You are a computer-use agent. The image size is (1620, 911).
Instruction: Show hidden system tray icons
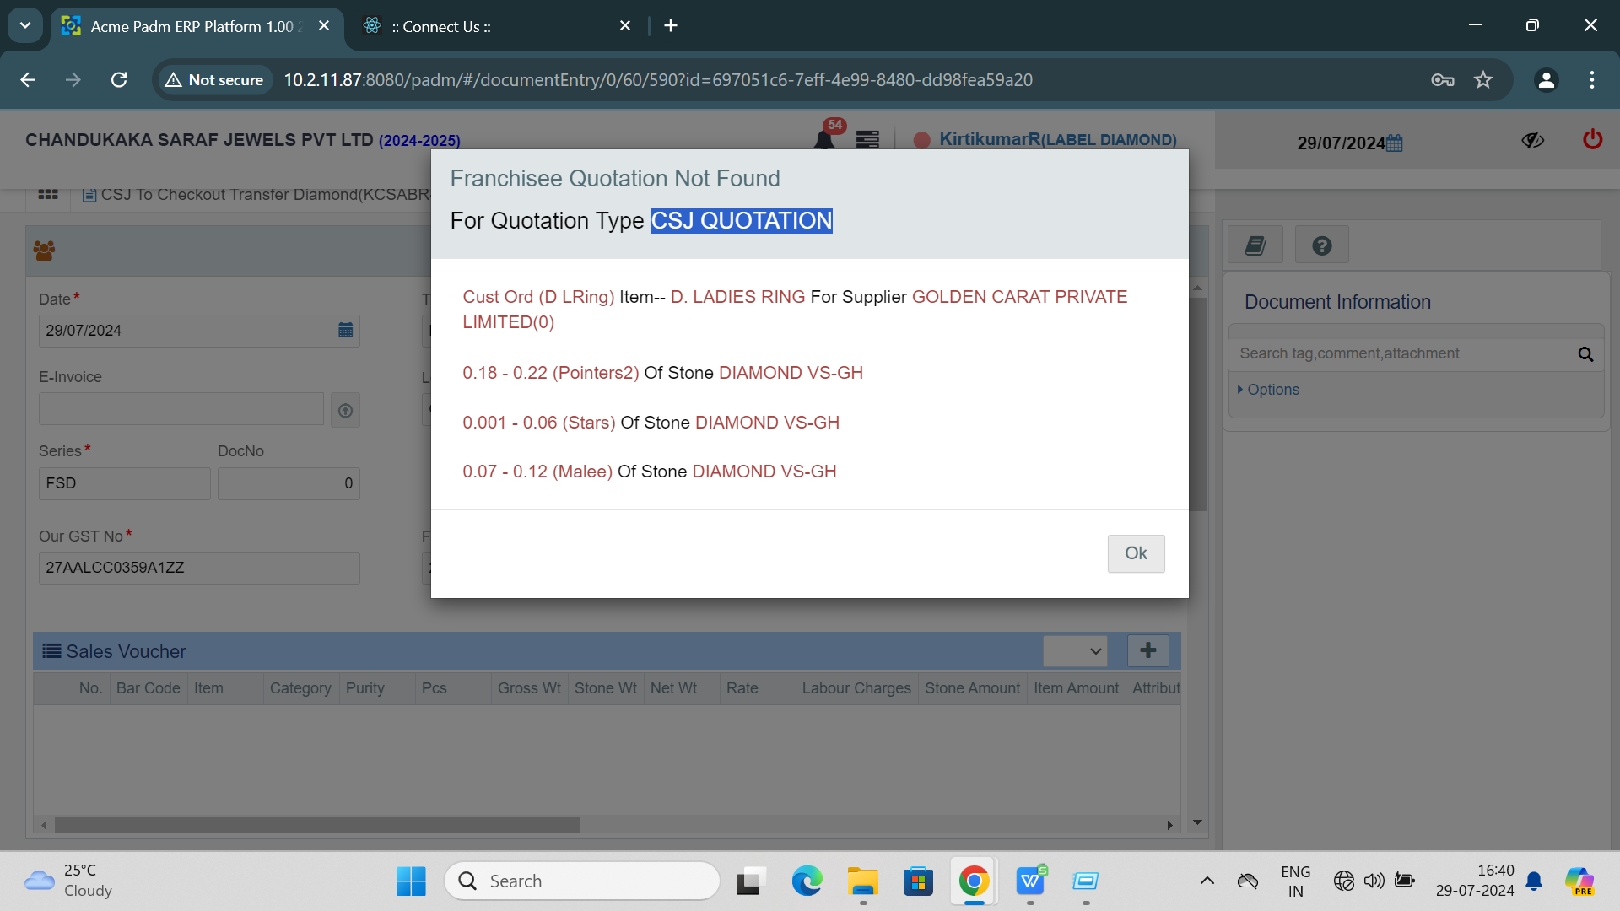[1207, 881]
